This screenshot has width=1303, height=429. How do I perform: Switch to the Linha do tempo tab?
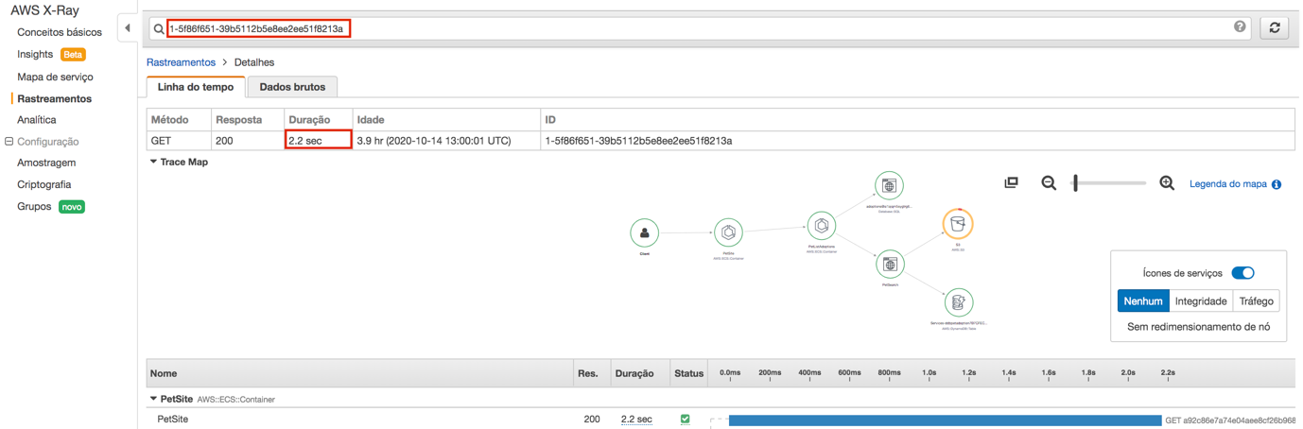tap(196, 87)
